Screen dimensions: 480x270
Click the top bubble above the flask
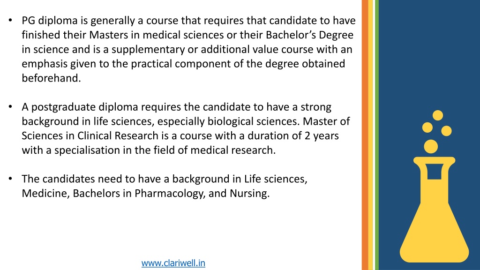438,115
